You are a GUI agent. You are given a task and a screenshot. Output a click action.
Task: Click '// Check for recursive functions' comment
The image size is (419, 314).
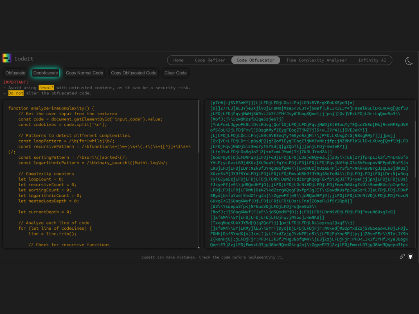69,244
